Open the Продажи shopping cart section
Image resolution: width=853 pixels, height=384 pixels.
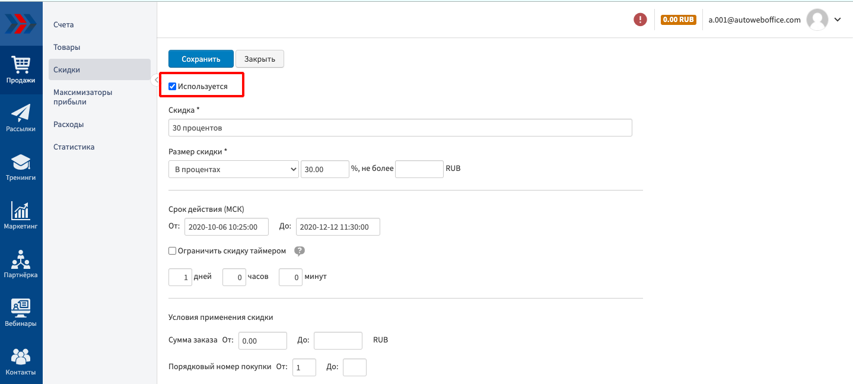coord(21,69)
